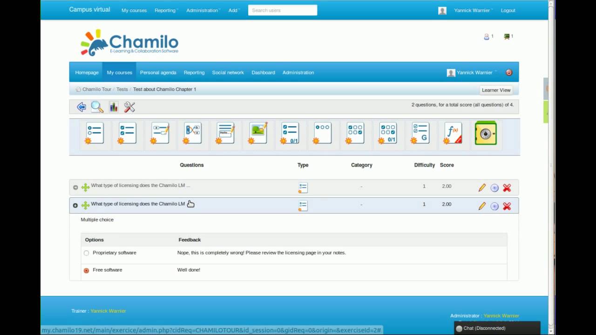Viewport: 596px width, 335px height.
Task: Click the Campus virtual brand link
Action: pyautogui.click(x=90, y=9)
